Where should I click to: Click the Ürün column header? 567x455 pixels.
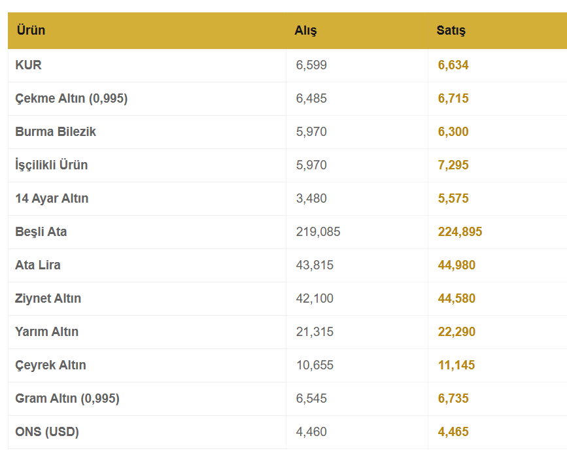[31, 30]
